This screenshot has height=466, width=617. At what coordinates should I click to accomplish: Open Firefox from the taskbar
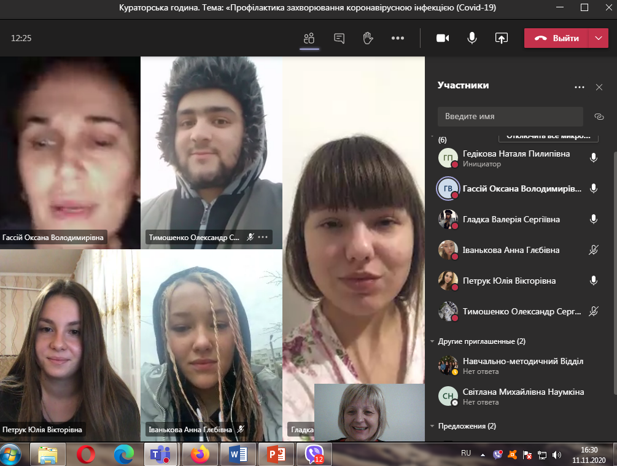(200, 454)
